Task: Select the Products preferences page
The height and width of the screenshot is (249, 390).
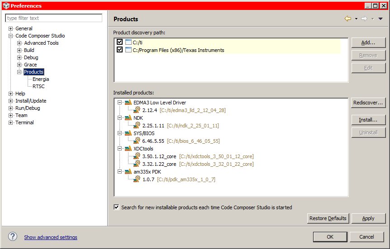Action: coord(34,72)
